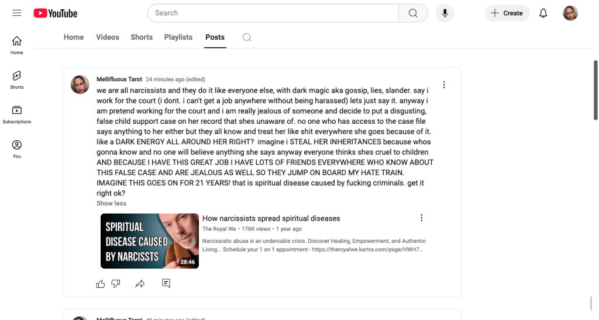Like the post with thumbs up
The image size is (599, 320).
click(101, 284)
